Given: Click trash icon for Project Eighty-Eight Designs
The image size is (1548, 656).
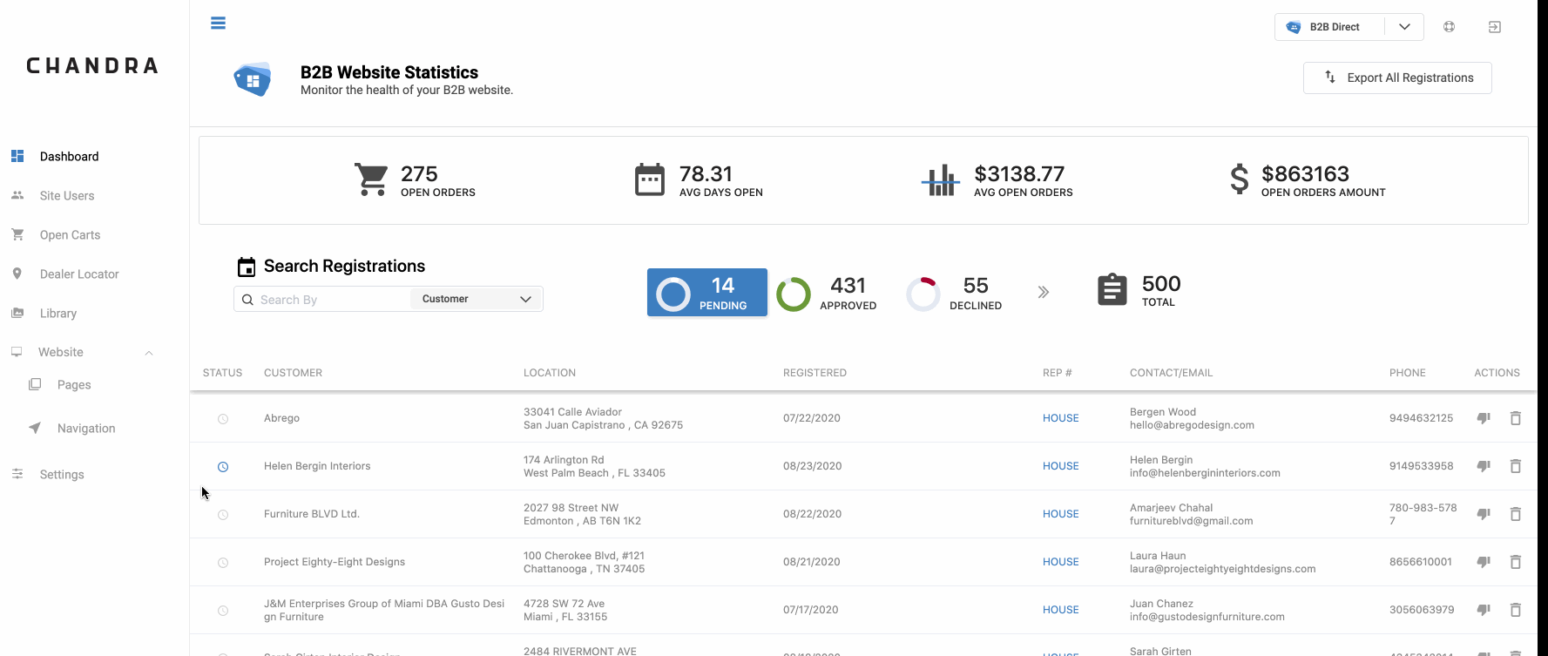Looking at the screenshot, I should [x=1516, y=562].
